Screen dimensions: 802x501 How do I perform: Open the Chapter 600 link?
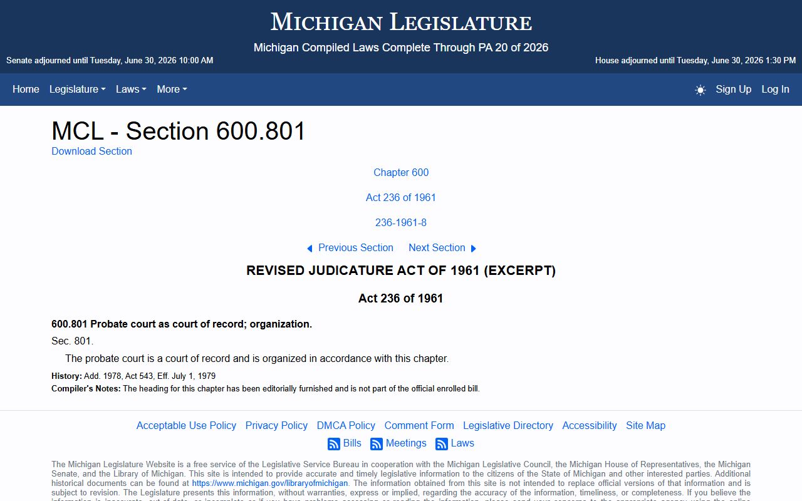(401, 172)
